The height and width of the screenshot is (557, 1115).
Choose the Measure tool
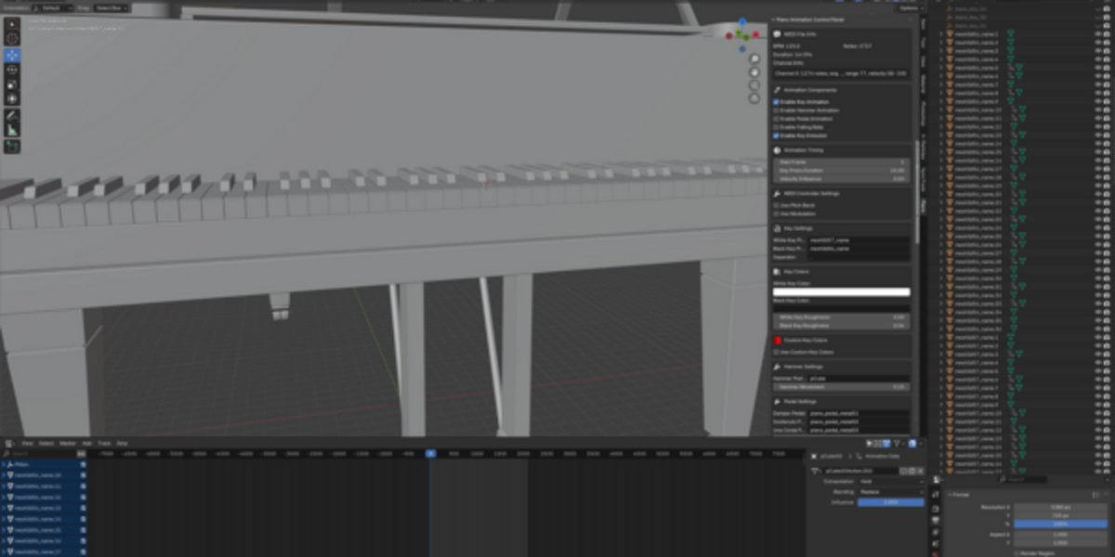point(12,130)
